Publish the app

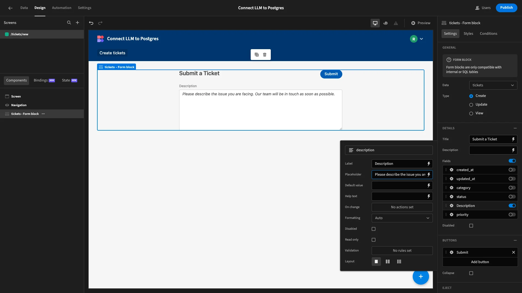[x=507, y=8]
